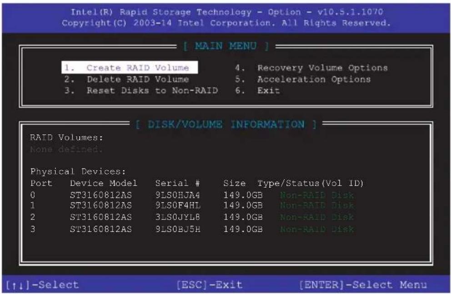The image size is (451, 294).
Task: Click Non-RAID Disk status of port 1
Action: pyautogui.click(x=317, y=205)
